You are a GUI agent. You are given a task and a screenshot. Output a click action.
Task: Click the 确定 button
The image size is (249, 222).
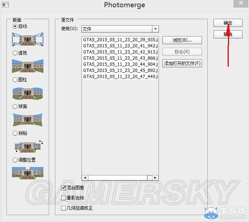[x=228, y=23]
